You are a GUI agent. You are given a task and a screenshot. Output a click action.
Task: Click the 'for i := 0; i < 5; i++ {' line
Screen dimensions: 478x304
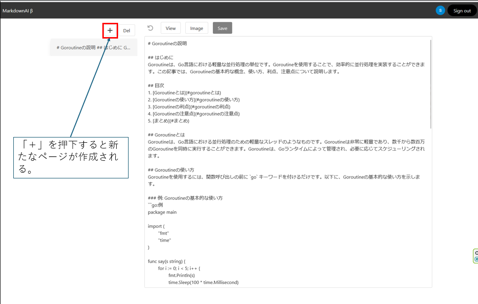pos(179,268)
